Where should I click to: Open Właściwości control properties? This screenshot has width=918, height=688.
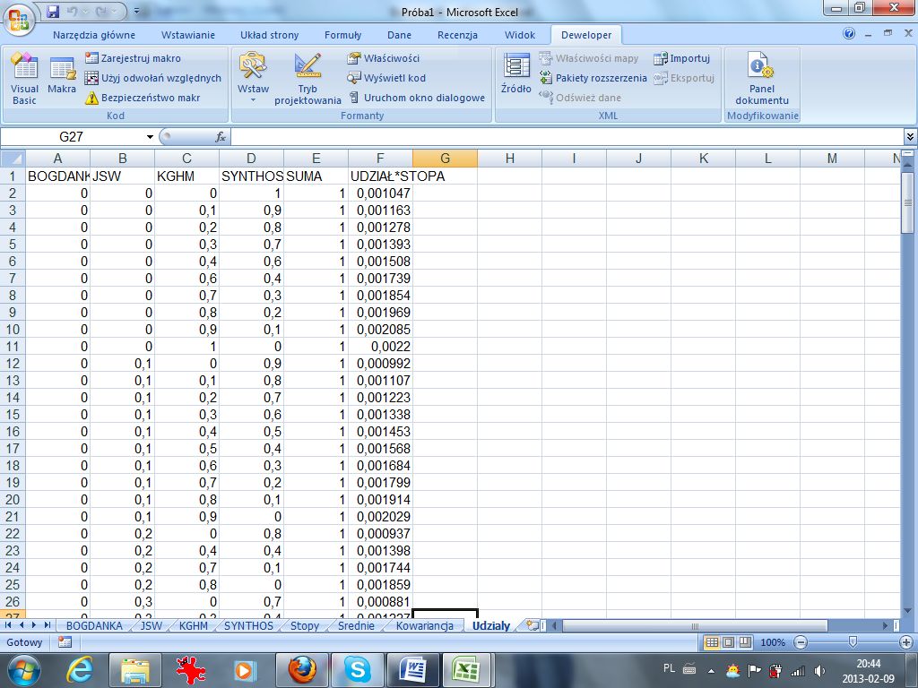click(384, 58)
